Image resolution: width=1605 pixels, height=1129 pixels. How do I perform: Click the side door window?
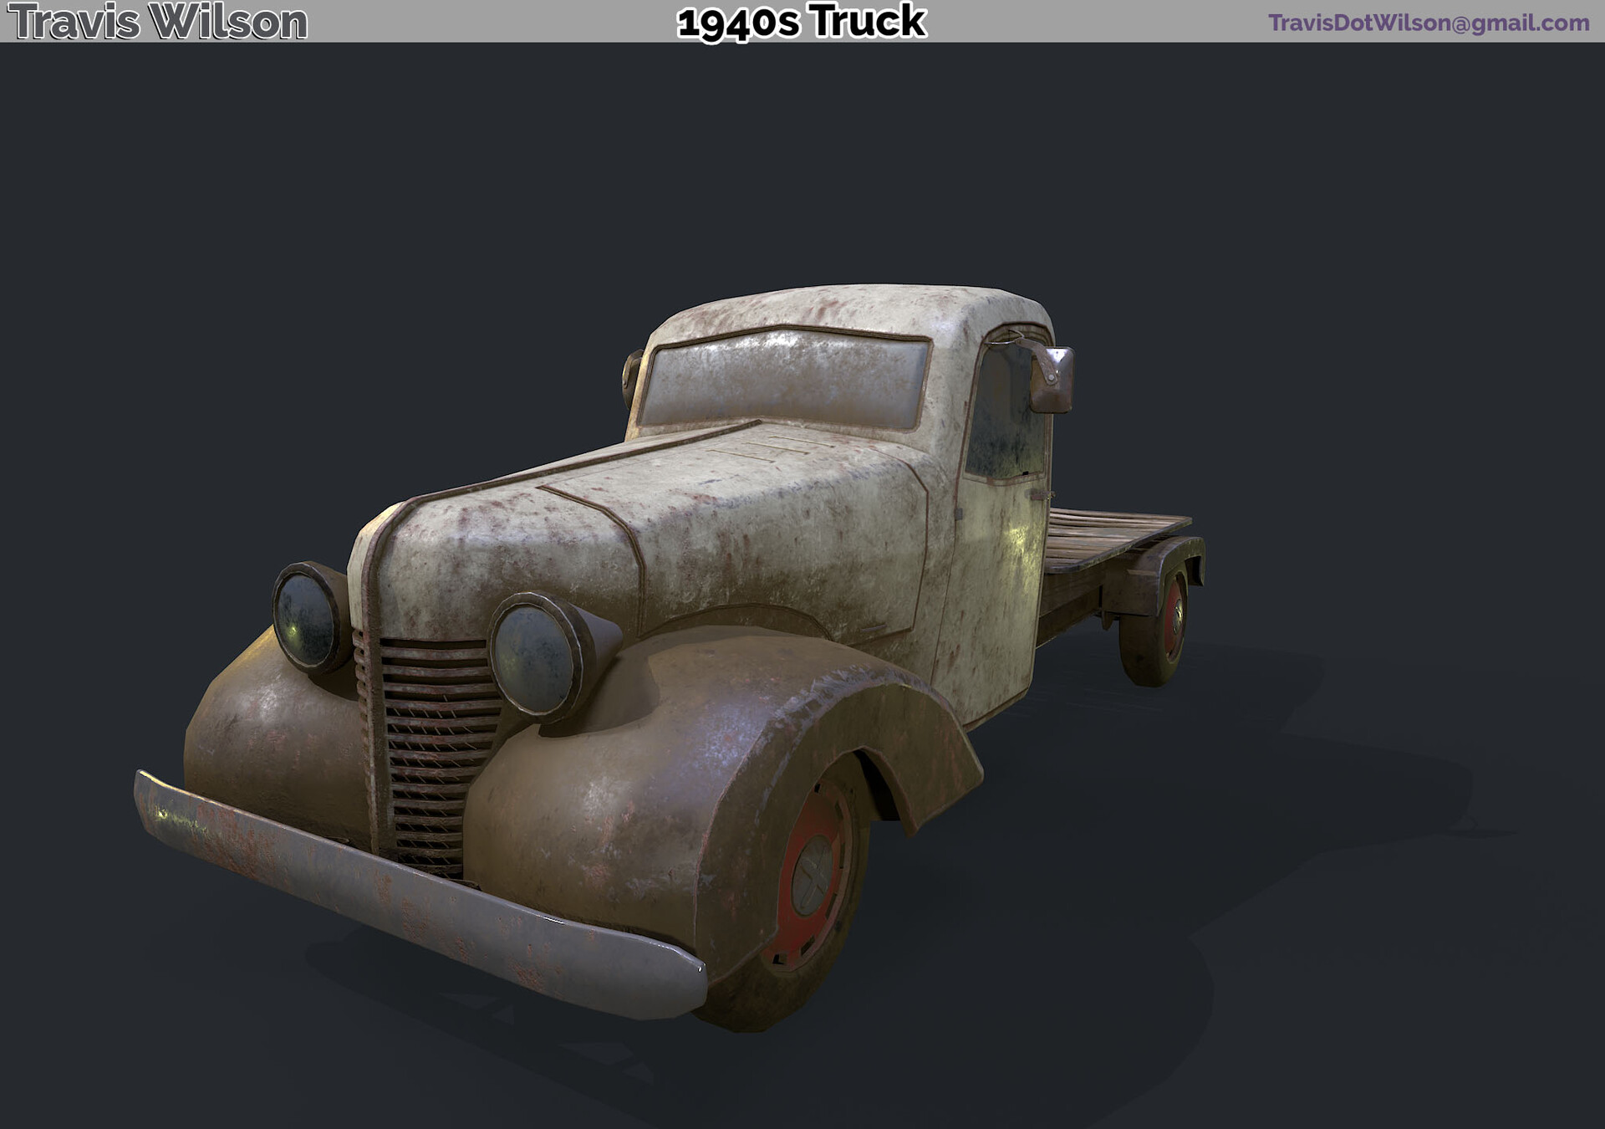click(999, 427)
